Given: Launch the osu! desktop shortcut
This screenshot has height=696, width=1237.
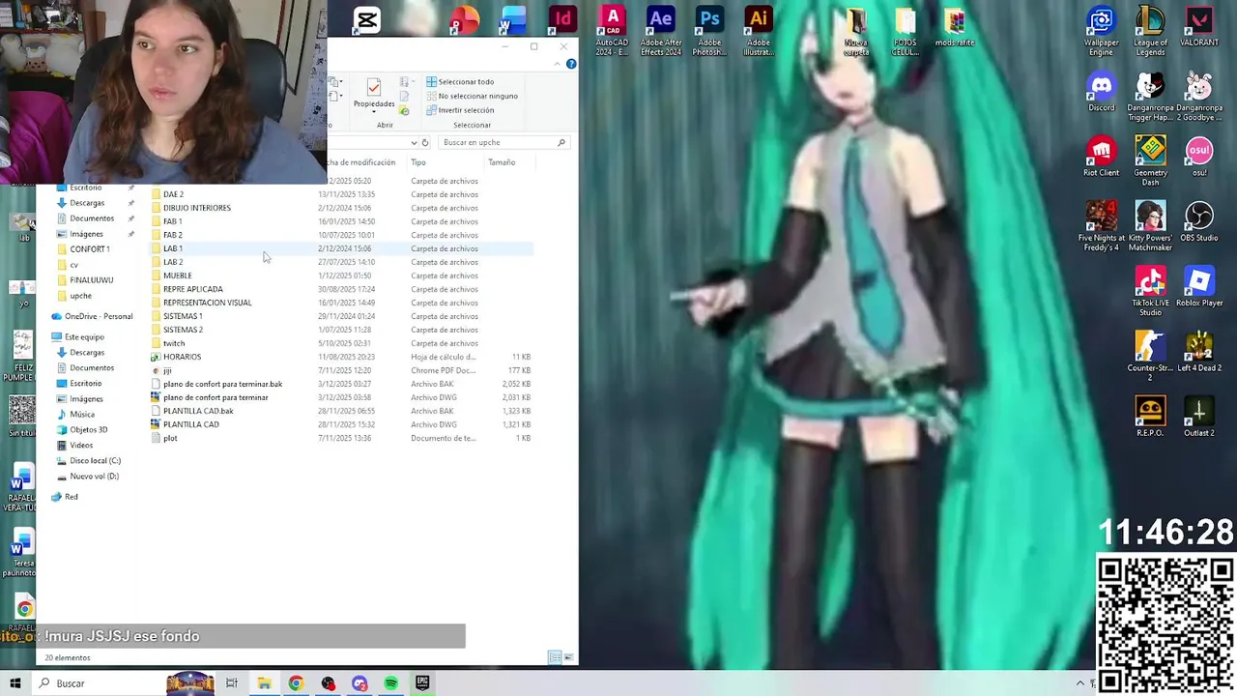Looking at the screenshot, I should point(1198,157).
